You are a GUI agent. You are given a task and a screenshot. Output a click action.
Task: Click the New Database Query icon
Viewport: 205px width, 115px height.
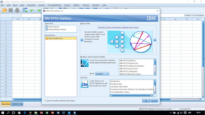point(46,29)
